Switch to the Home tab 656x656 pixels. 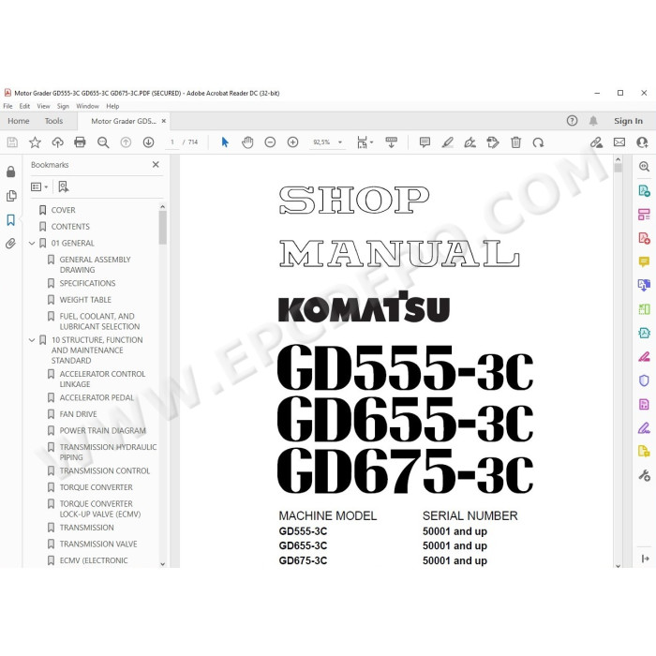pos(19,121)
